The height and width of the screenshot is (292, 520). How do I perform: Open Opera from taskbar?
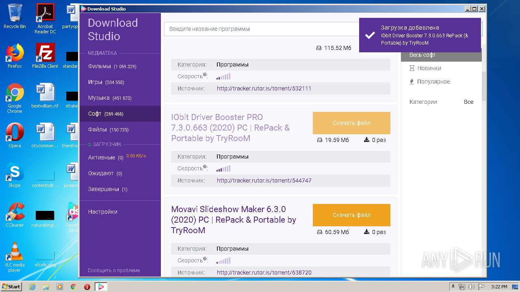pos(87,287)
